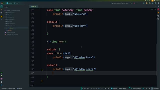Click the orange icon in macOS menu bar
This screenshot has height=90, width=160.
point(152,1)
